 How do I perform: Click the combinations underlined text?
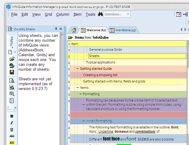pos(145,131)
